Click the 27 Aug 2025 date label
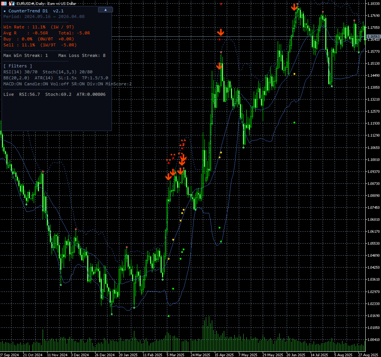Viewport: 381px width, 357px height. [368, 355]
